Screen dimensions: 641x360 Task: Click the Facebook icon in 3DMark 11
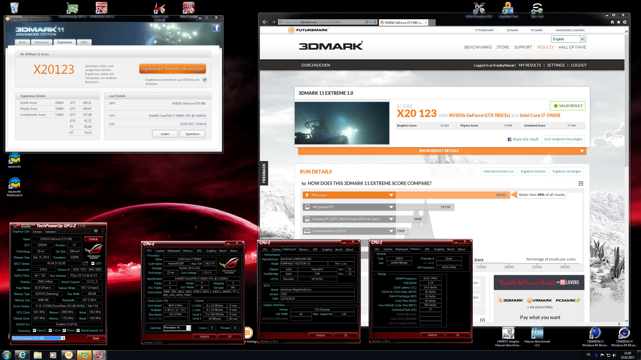pos(216,28)
